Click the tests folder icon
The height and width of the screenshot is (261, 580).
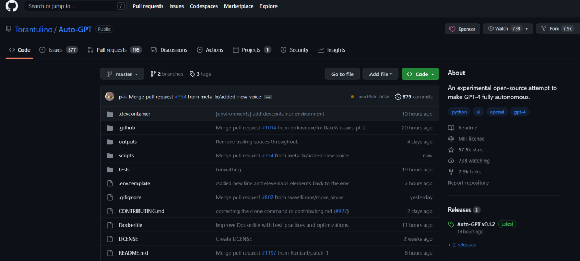click(110, 169)
